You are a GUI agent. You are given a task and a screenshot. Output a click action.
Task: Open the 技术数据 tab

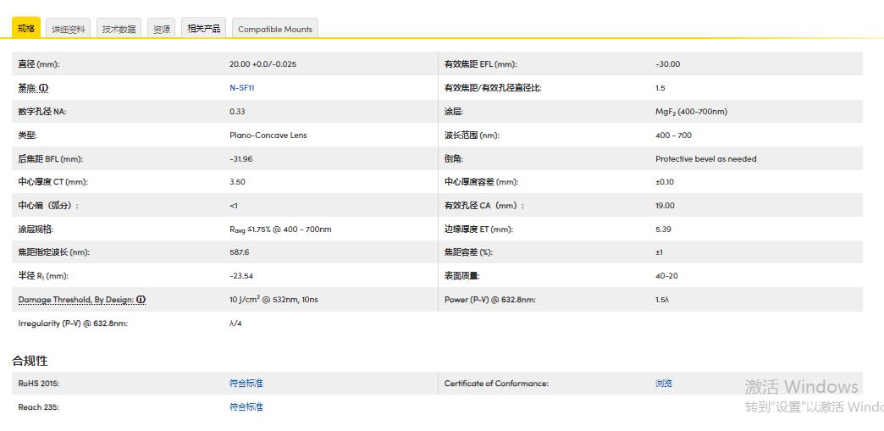point(119,29)
